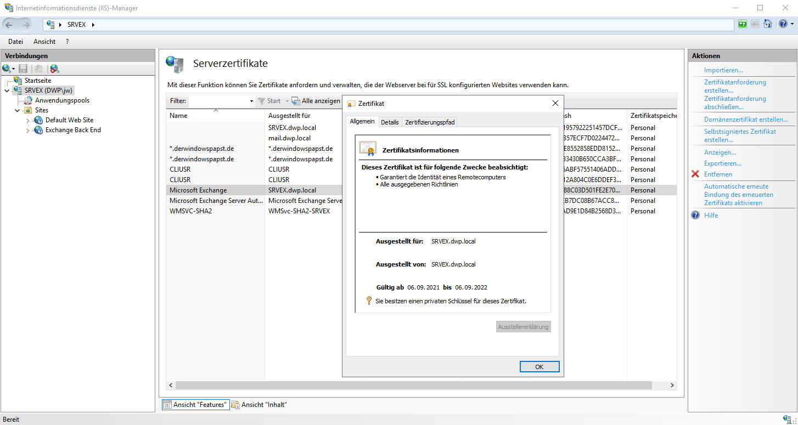
Task: Click the green refresh page icon
Action: 743,24
